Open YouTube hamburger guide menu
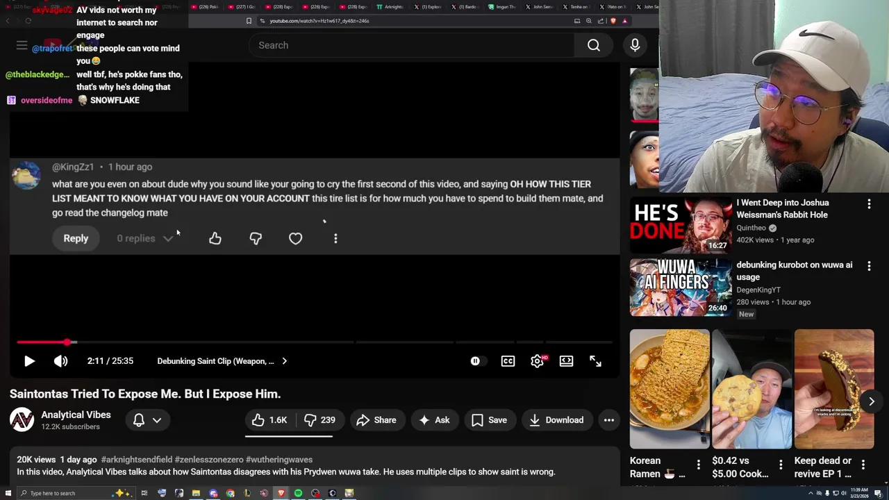The height and width of the screenshot is (500, 889). tap(22, 46)
